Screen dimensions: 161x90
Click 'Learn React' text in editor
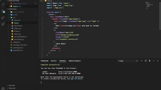(x=60, y=44)
